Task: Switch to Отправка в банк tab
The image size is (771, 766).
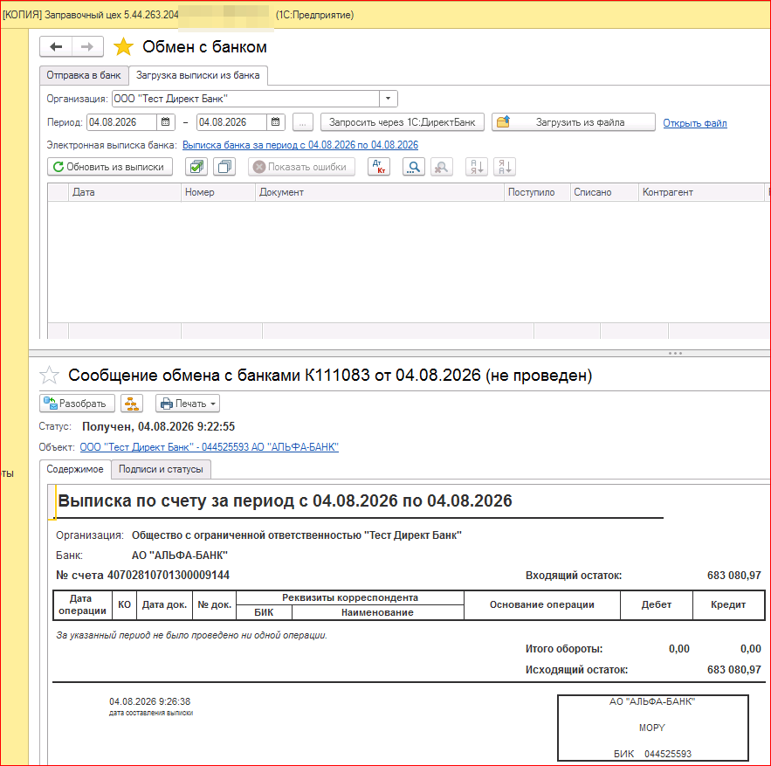Action: [x=84, y=75]
